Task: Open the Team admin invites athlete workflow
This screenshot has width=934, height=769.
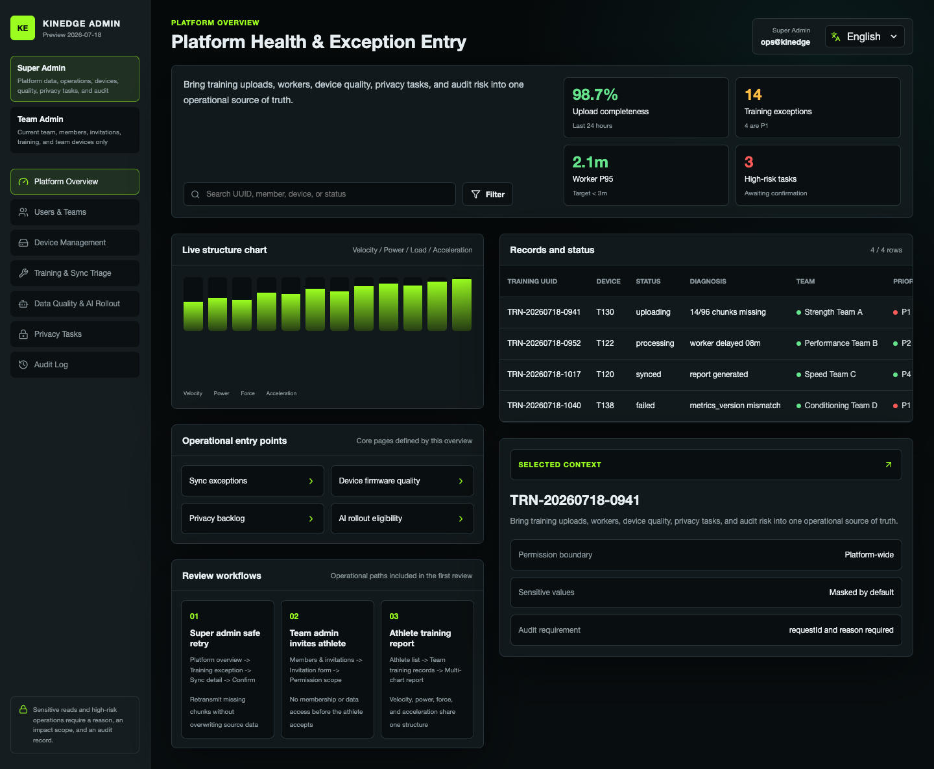Action: pos(328,669)
